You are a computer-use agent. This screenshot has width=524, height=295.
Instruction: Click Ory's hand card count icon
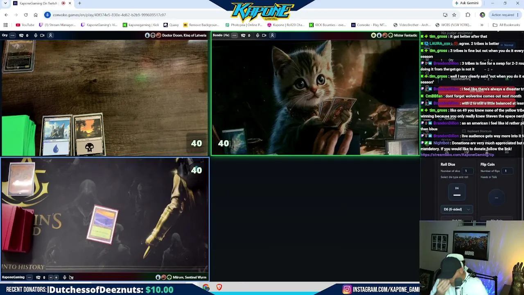21,35
